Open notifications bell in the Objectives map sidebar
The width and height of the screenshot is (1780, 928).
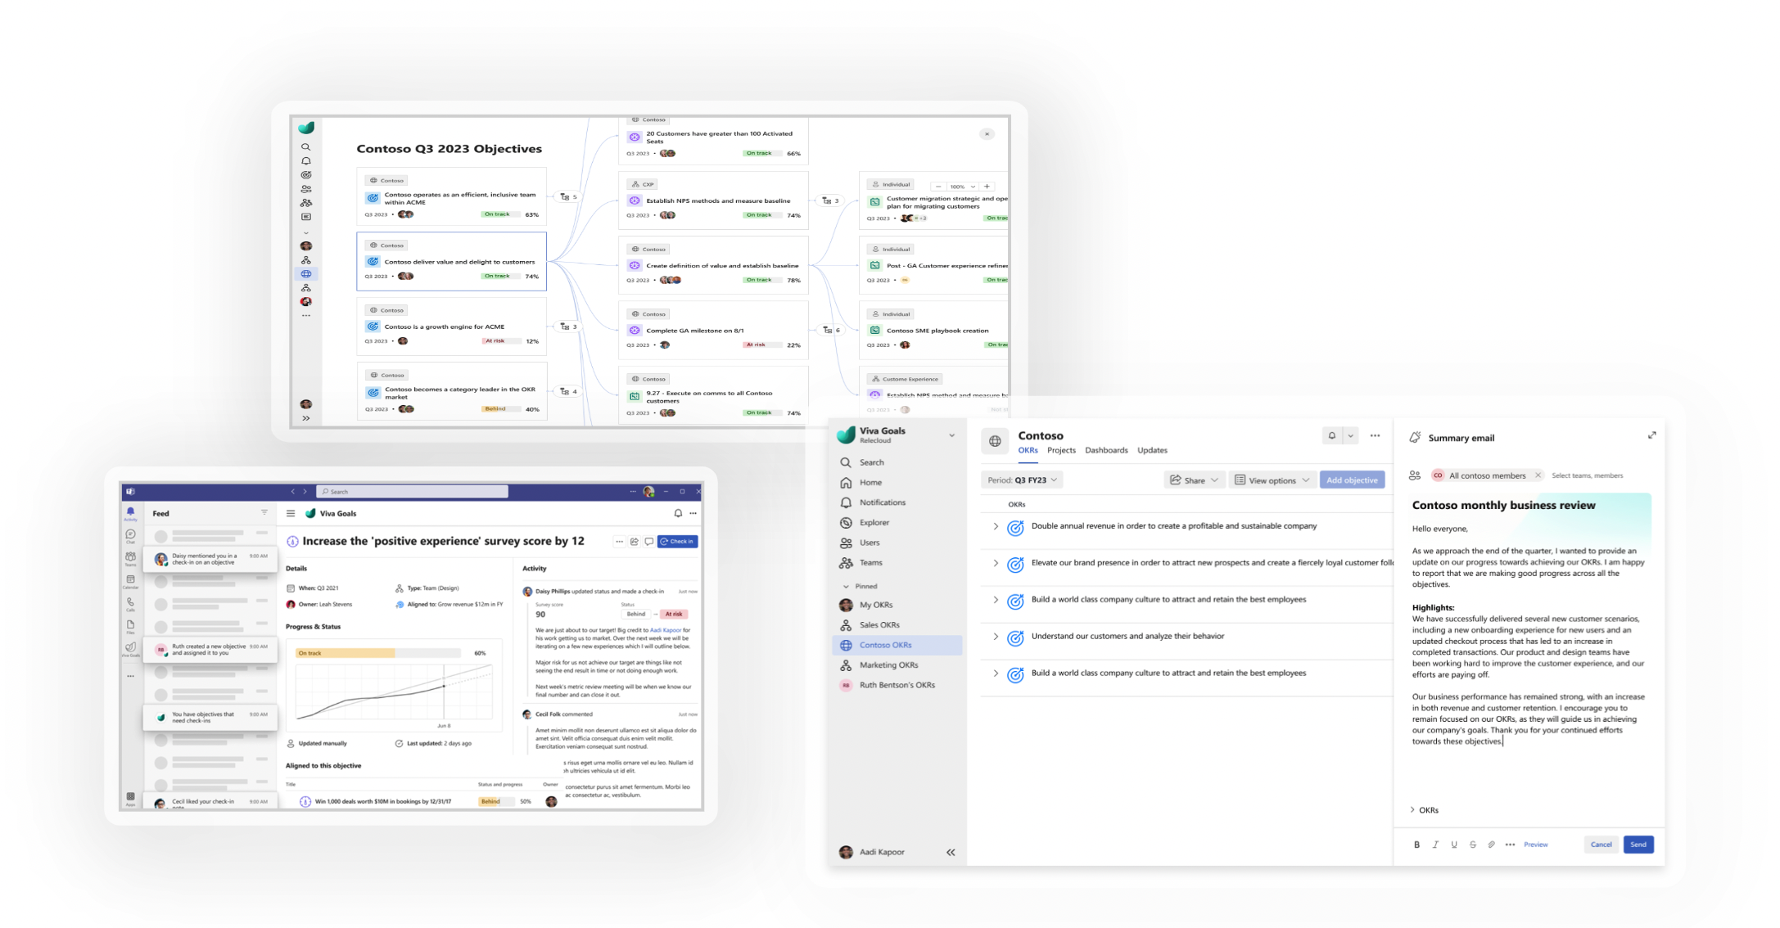(306, 161)
